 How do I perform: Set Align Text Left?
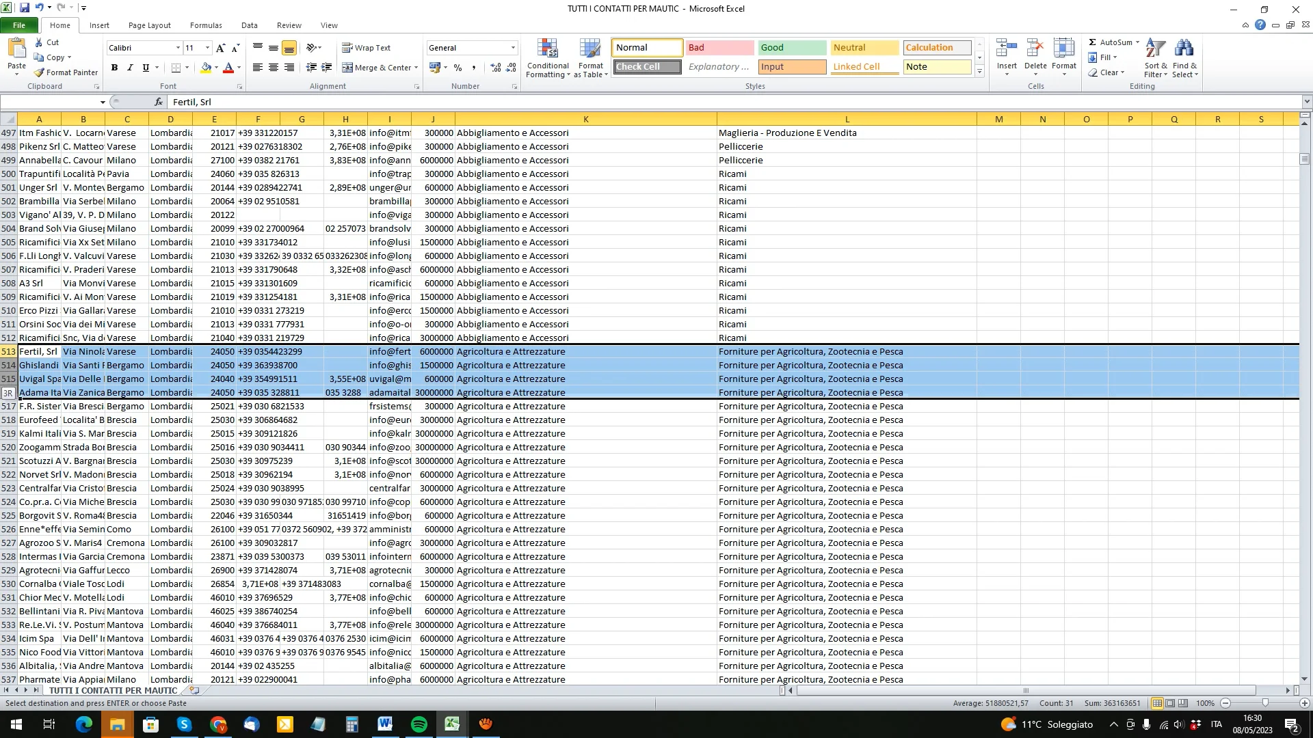click(x=258, y=68)
